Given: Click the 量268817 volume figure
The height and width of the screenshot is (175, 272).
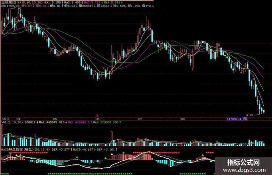Looking at the screenshot, I should pyautogui.click(x=86, y=6).
